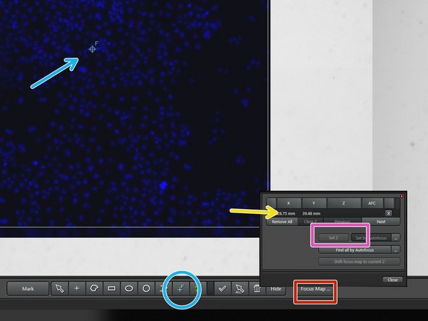Viewport: 428px width, 321px height.
Task: Click the trash delete icon
Action: pyautogui.click(x=257, y=288)
